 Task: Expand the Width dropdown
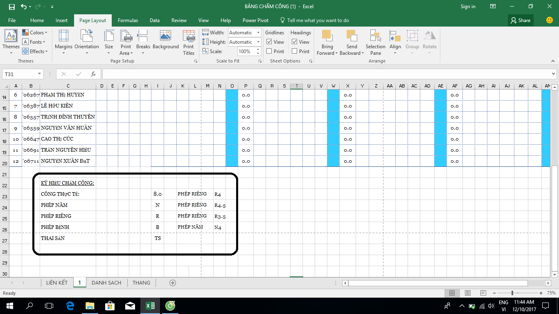[x=258, y=33]
